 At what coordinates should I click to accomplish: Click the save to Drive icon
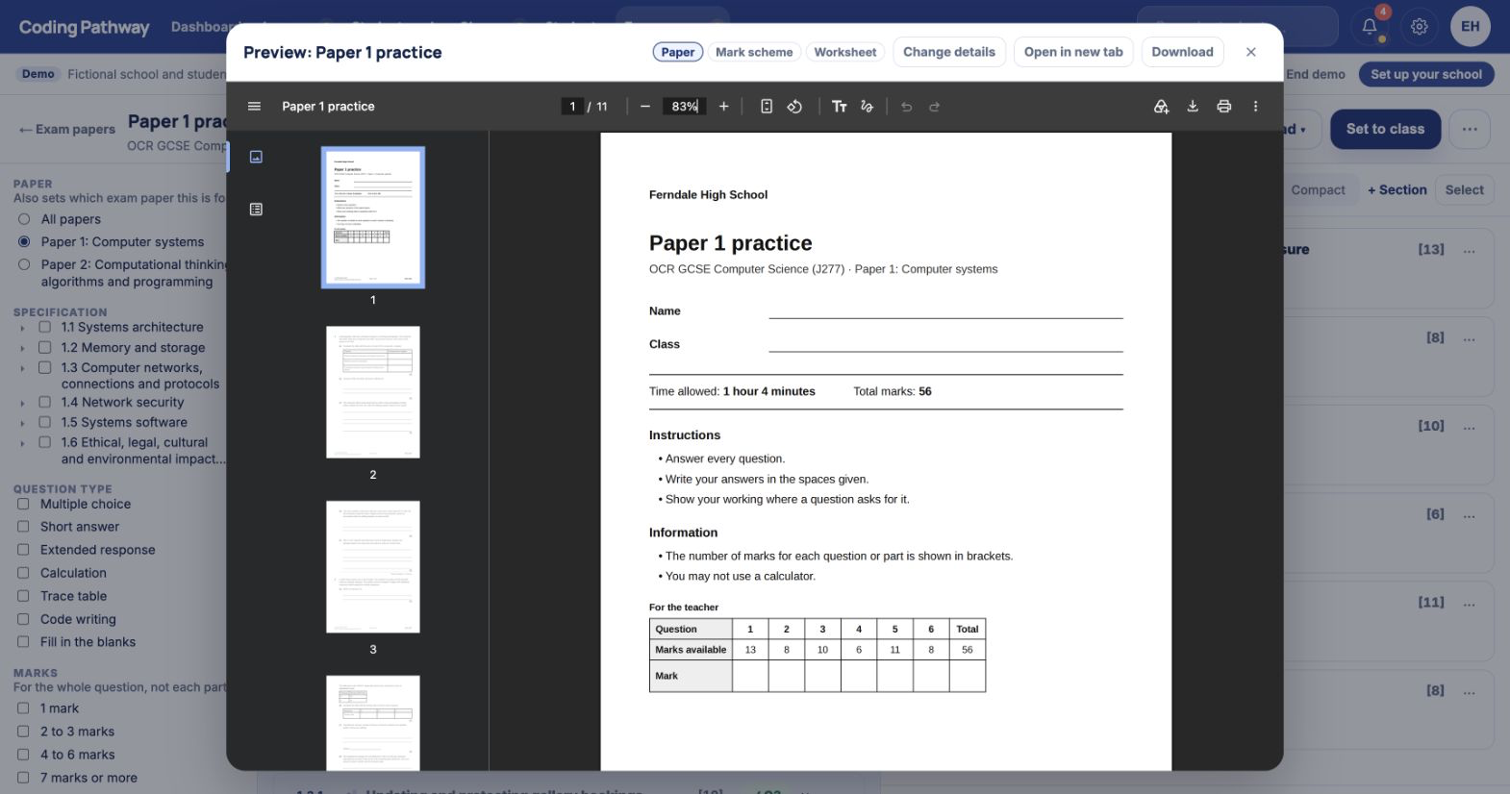pyautogui.click(x=1161, y=107)
